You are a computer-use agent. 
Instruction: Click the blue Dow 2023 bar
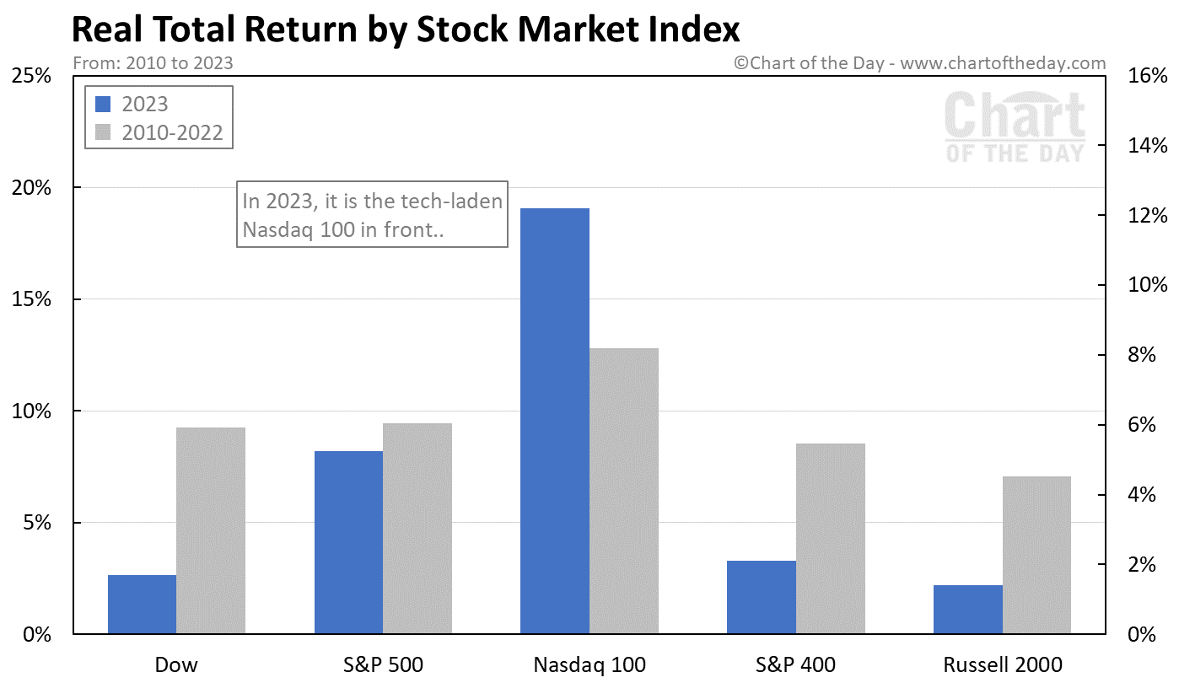tap(142, 604)
